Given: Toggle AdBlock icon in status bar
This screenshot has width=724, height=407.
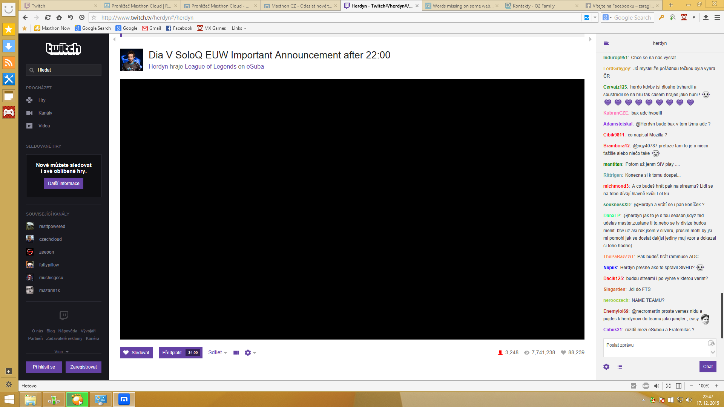Looking at the screenshot, I should 646,386.
